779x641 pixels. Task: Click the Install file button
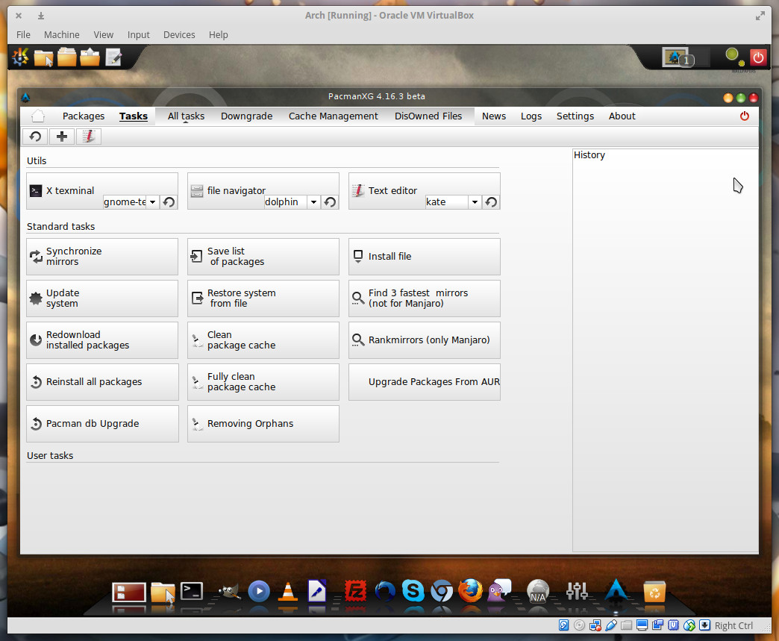(x=425, y=257)
